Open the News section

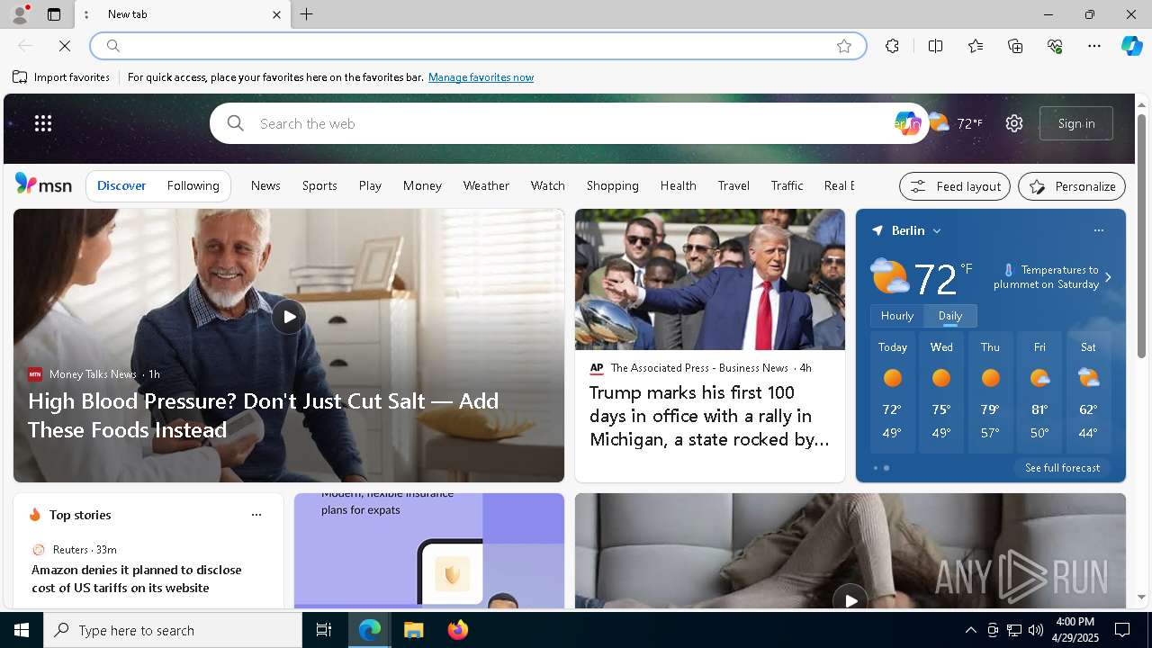click(x=265, y=185)
